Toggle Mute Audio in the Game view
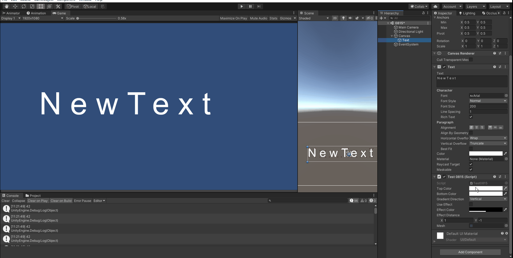 point(259,18)
